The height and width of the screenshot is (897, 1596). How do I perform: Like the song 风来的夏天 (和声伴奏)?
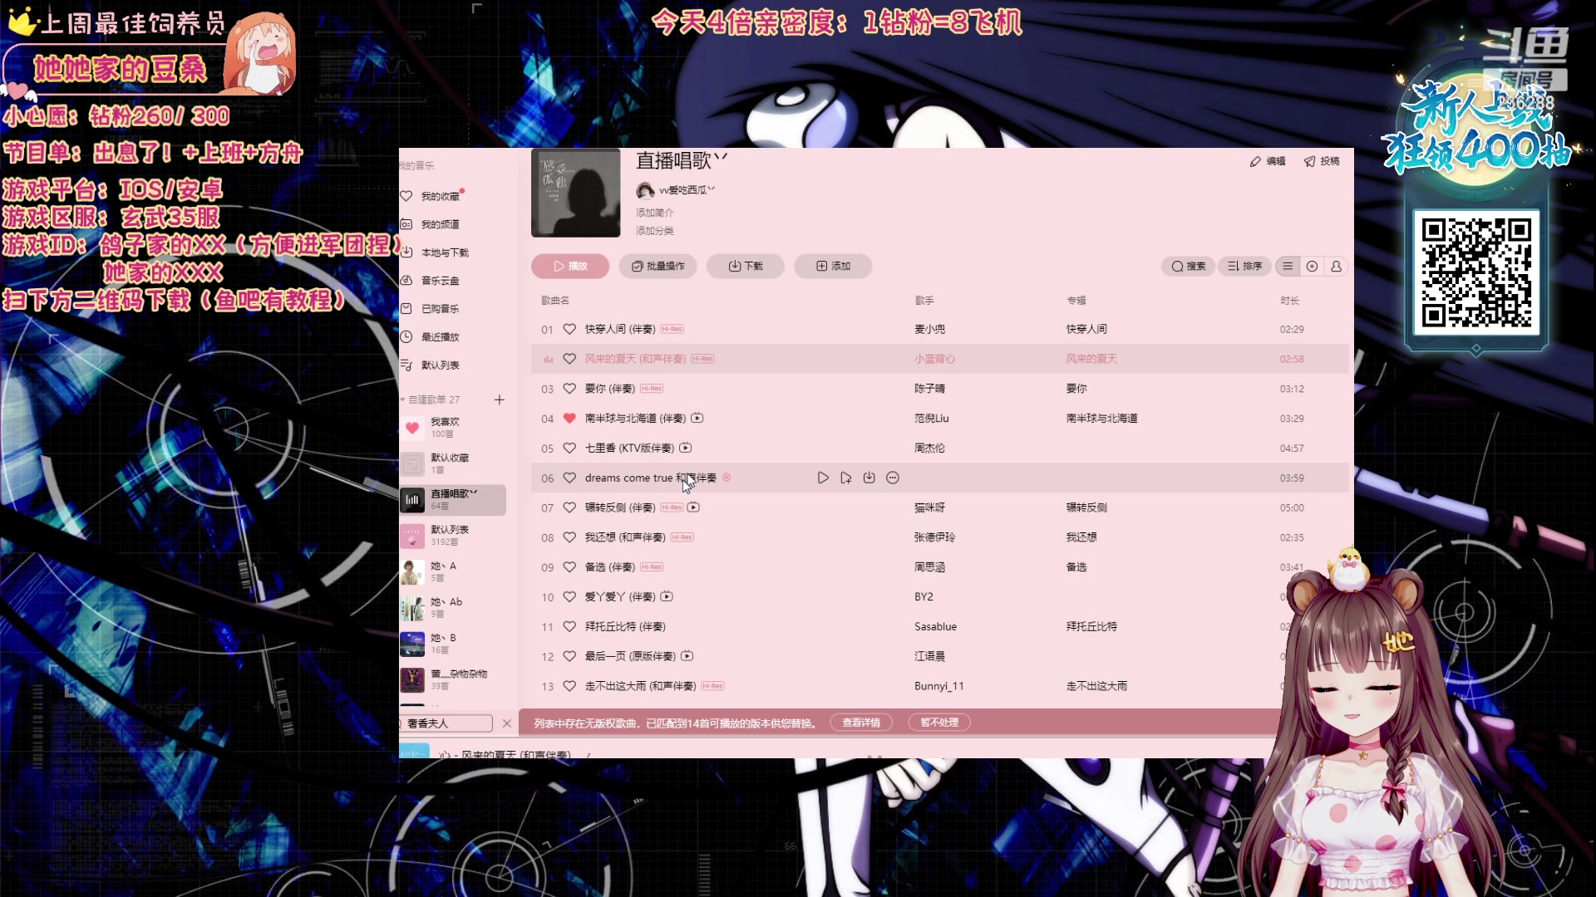click(x=569, y=359)
